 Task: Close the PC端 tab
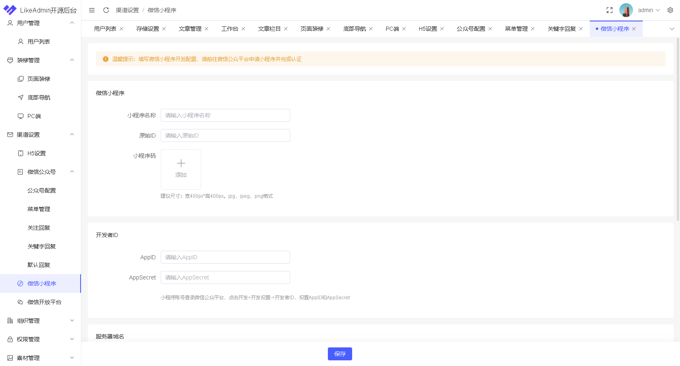(404, 29)
